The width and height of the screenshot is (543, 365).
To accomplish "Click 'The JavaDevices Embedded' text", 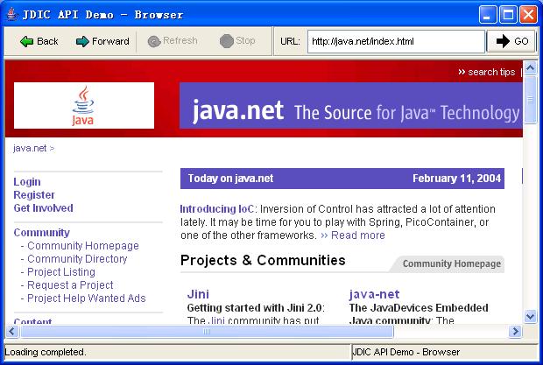I will coord(419,308).
